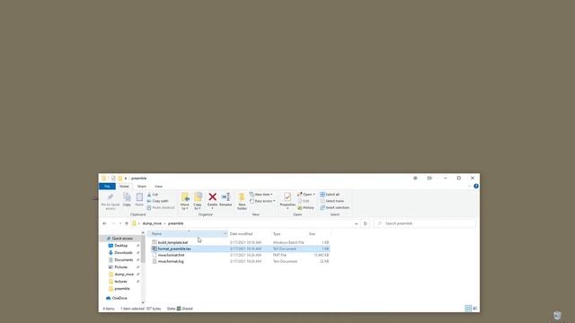Click the Open button in the ribbon
575x323 pixels.
[305, 195]
